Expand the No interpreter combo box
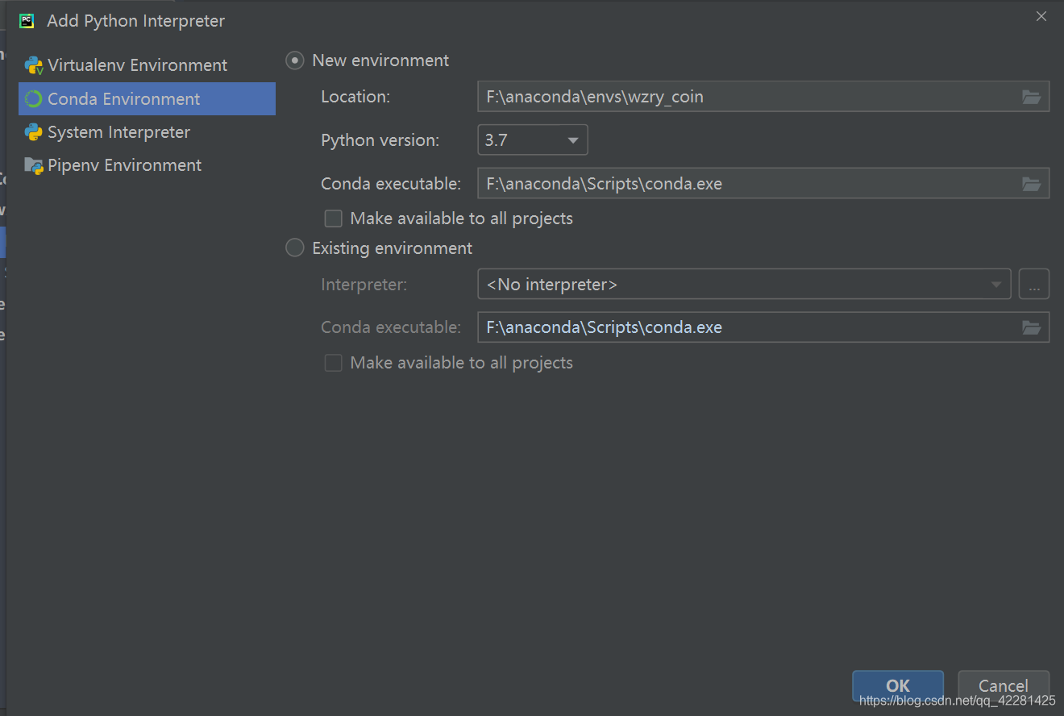This screenshot has height=716, width=1064. [744, 284]
